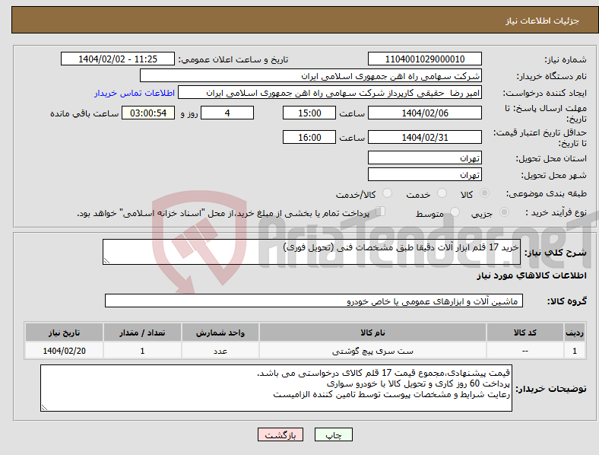Click the اطلاعات کالاهای مورد نیاز heading

coord(531,275)
